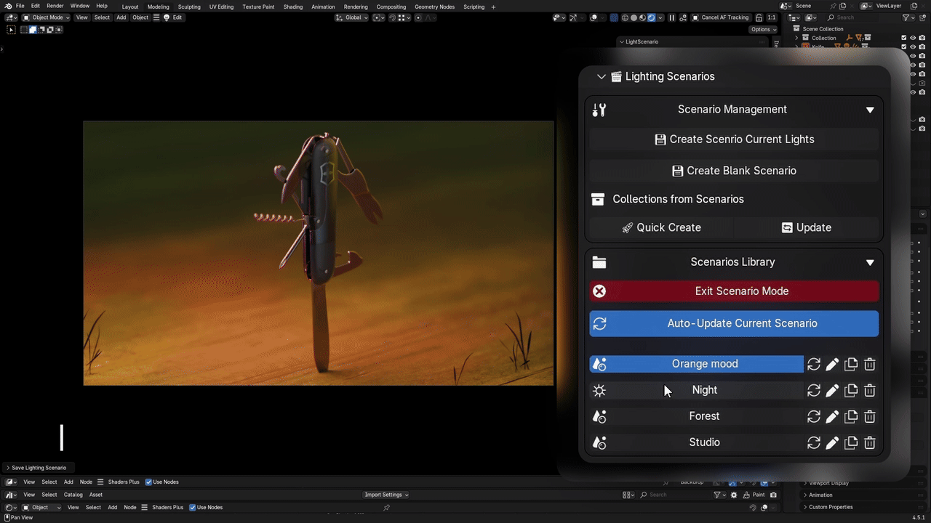Click Create Scenrio Current Lights button
The height and width of the screenshot is (523, 931).
[x=734, y=139]
